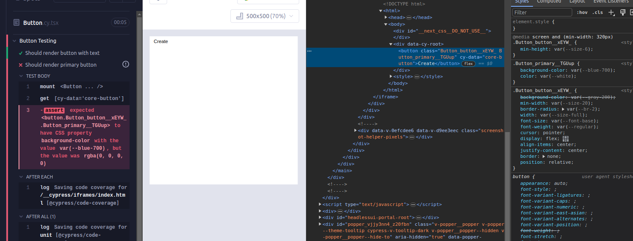Collapse the body element in the DOM tree
Screen dimensions: 633x241
tap(386, 24)
